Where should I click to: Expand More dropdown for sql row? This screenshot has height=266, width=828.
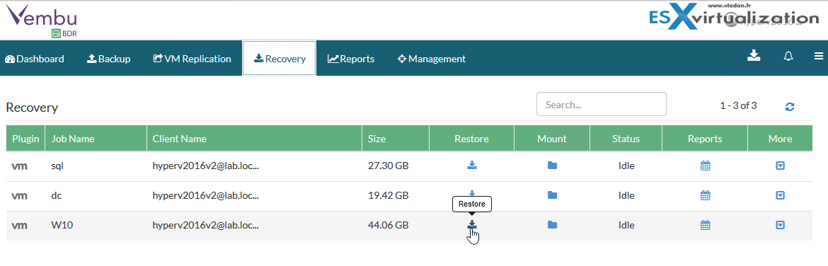point(780,166)
